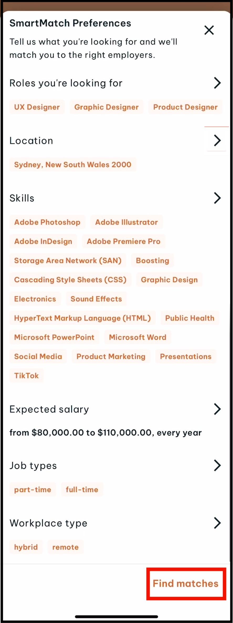Tap the hybrid workplace chip
Screen dimensions: 233x623
(26, 547)
